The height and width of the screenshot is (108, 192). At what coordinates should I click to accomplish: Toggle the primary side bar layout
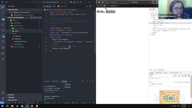point(71,2)
